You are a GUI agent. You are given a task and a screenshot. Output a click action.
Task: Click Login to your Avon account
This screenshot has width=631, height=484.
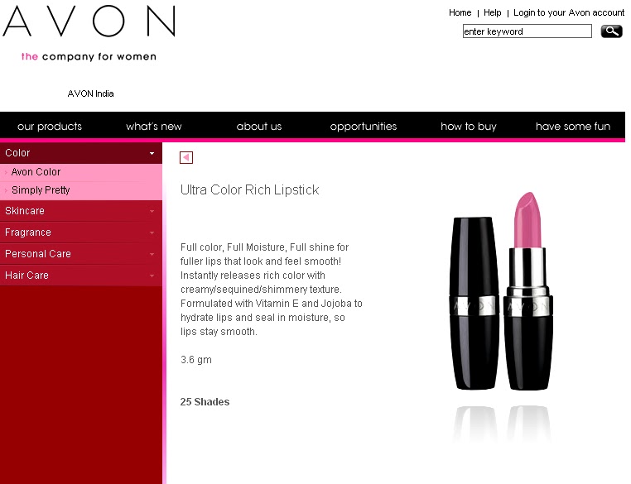(x=569, y=13)
